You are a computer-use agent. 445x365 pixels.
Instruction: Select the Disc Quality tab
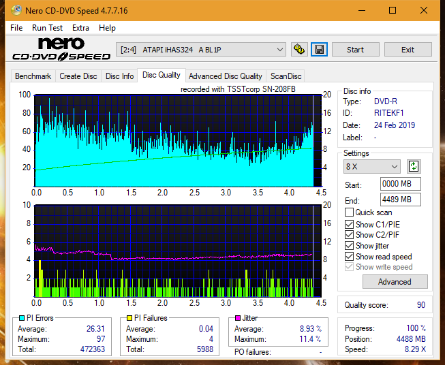(x=162, y=75)
